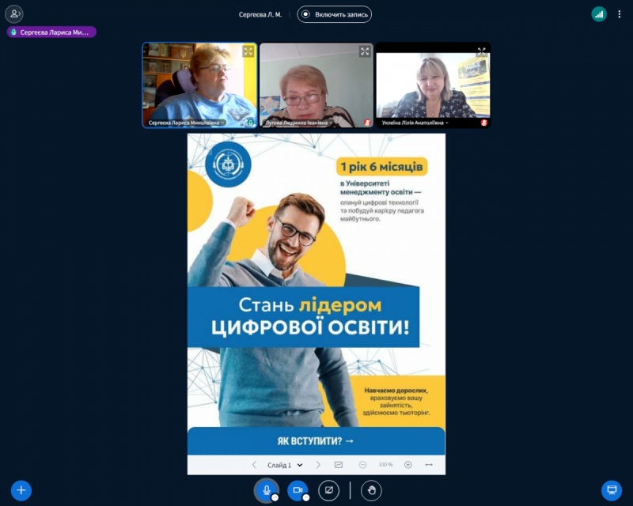Turn off the camera from the bottom toolbar

tap(298, 490)
